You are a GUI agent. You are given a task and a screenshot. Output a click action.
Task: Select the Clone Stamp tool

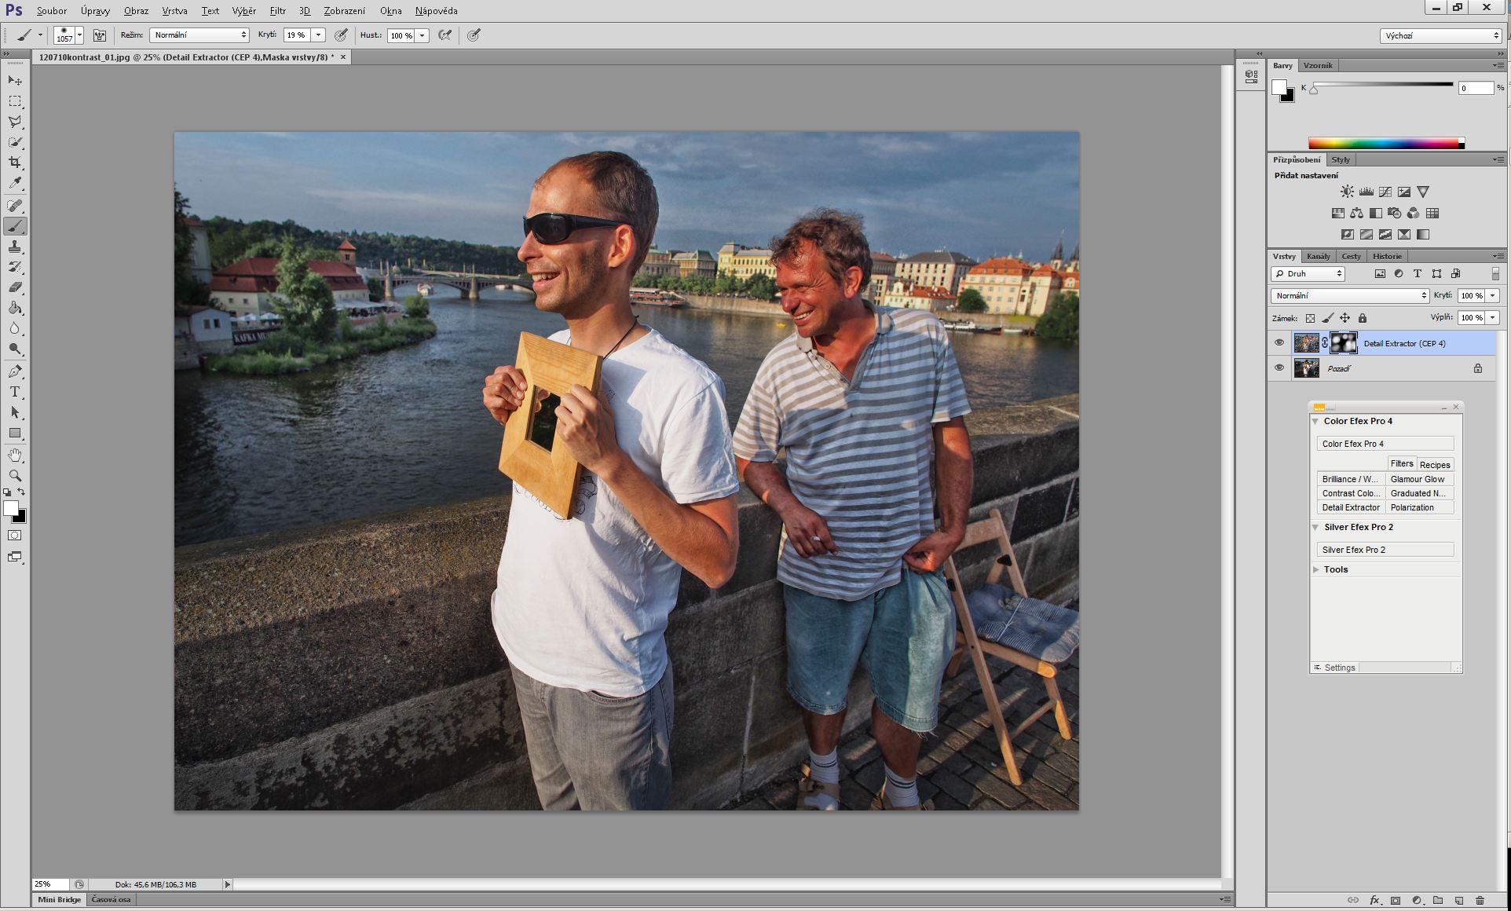click(x=15, y=247)
